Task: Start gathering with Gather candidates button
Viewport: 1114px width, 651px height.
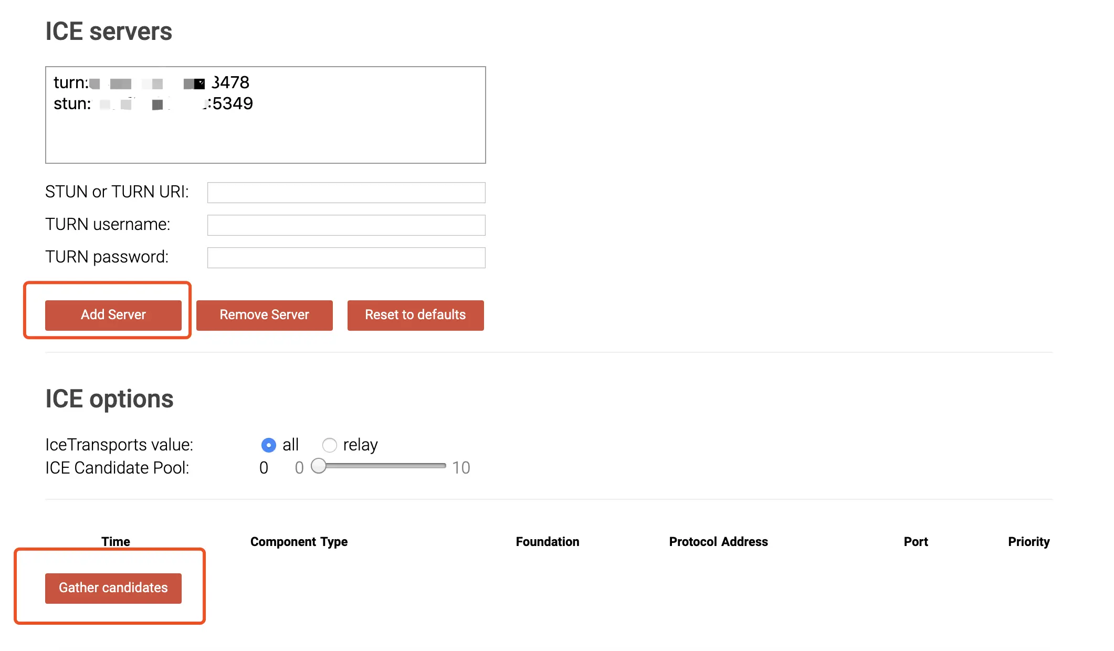Action: coord(113,588)
